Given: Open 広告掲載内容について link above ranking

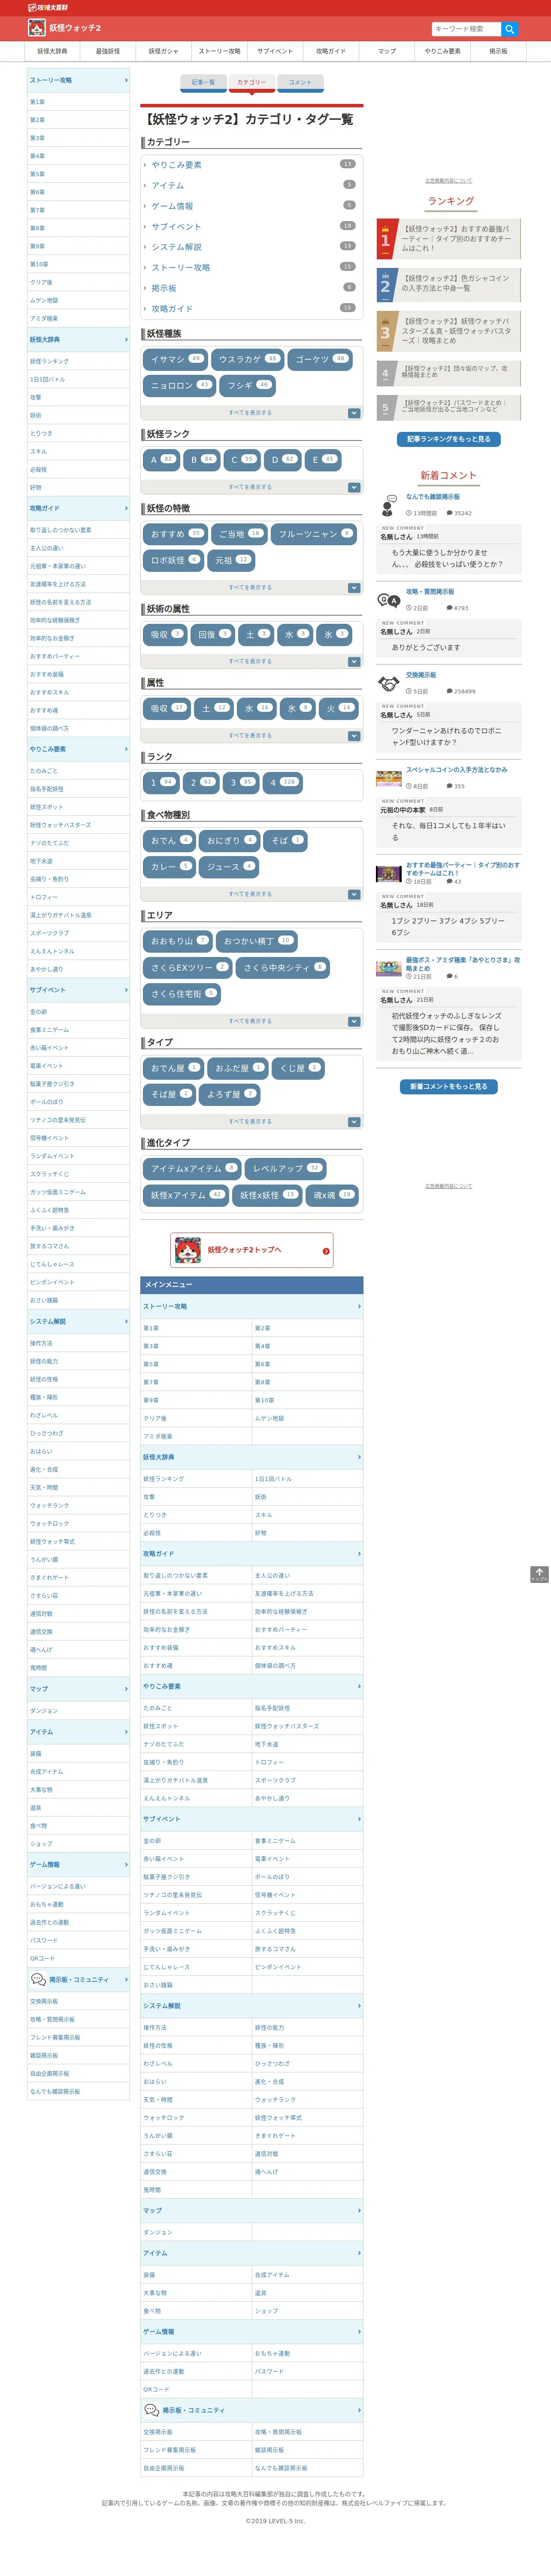Looking at the screenshot, I should click(449, 181).
